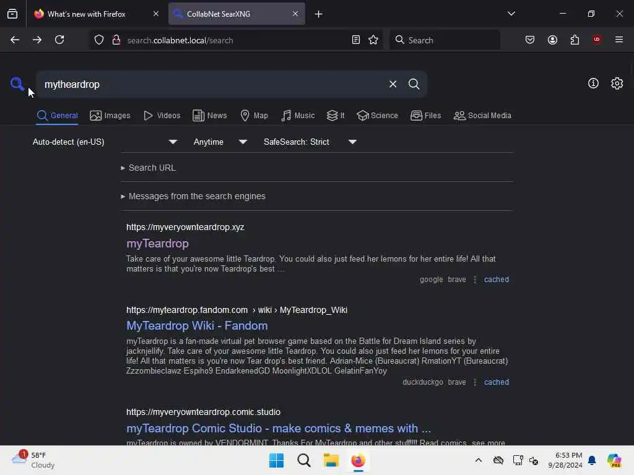The image size is (634, 475).
Task: Open more options for Fandom wiki result
Action: [475, 382]
